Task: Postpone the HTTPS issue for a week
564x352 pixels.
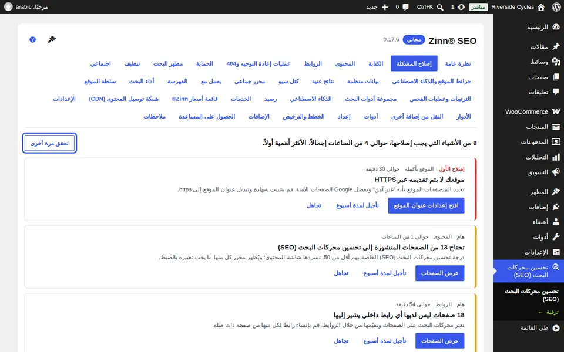Action: coord(358,205)
